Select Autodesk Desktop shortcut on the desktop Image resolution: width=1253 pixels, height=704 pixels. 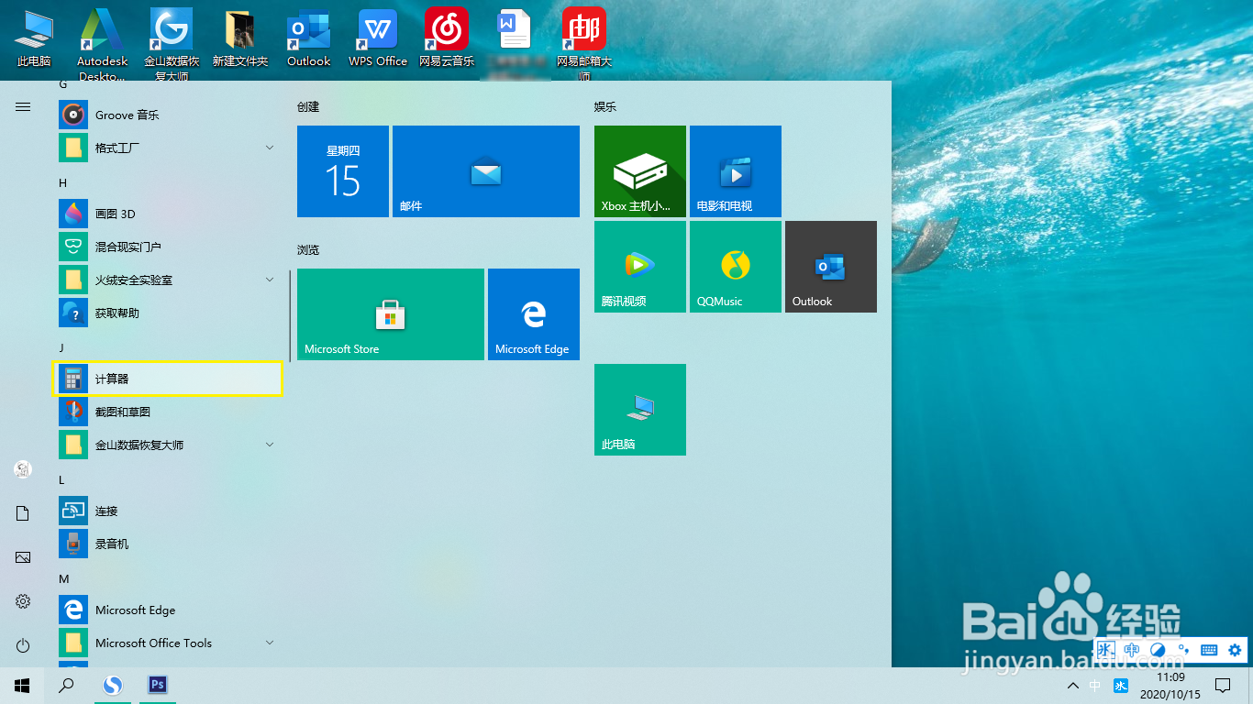click(102, 45)
